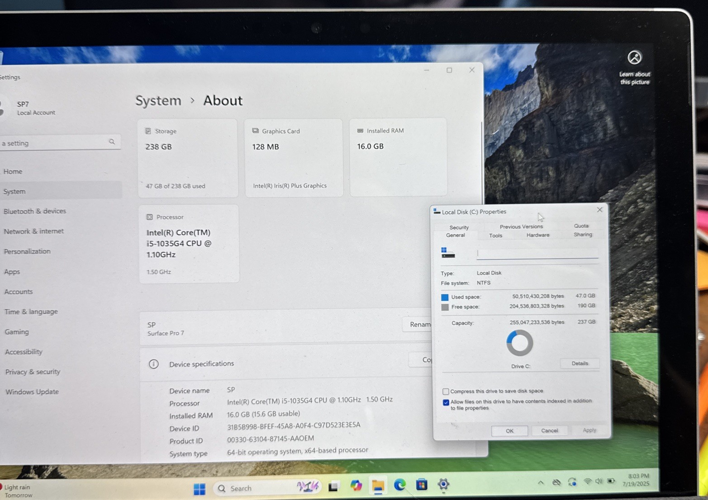This screenshot has height=500, width=708.
Task: Click the blue Used space swatch
Action: [x=445, y=297]
